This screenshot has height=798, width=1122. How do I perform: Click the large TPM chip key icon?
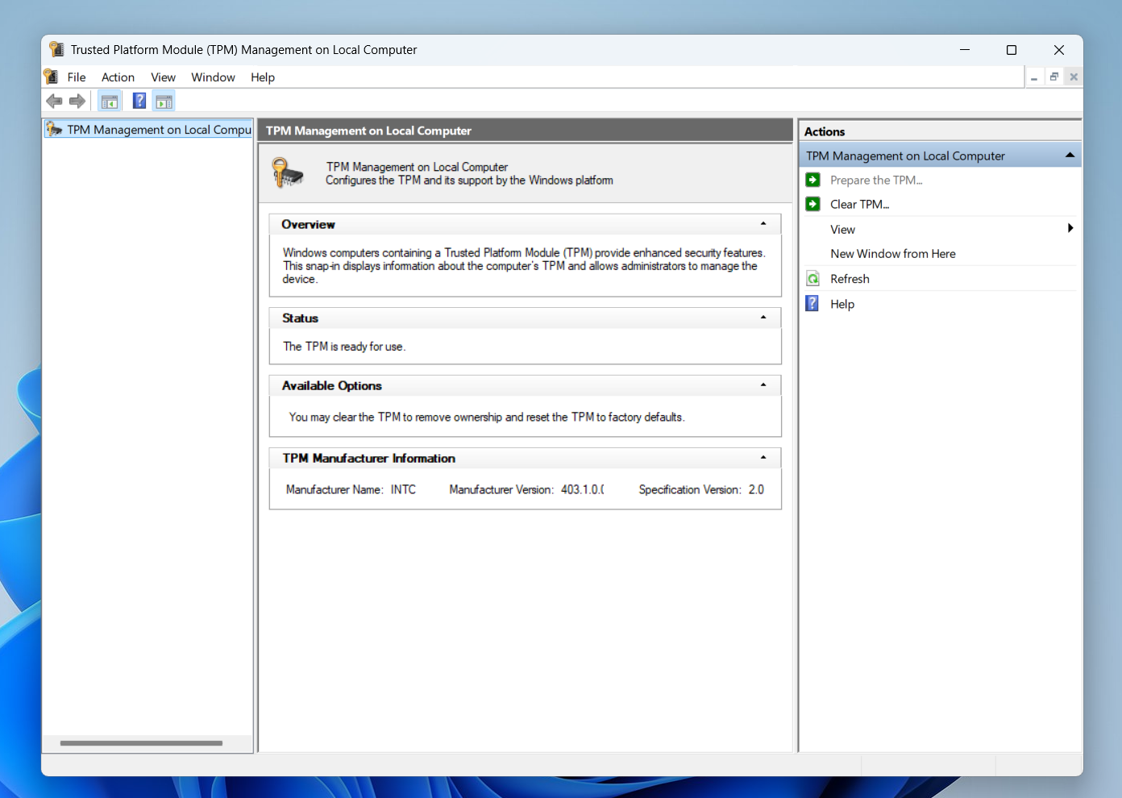point(287,172)
